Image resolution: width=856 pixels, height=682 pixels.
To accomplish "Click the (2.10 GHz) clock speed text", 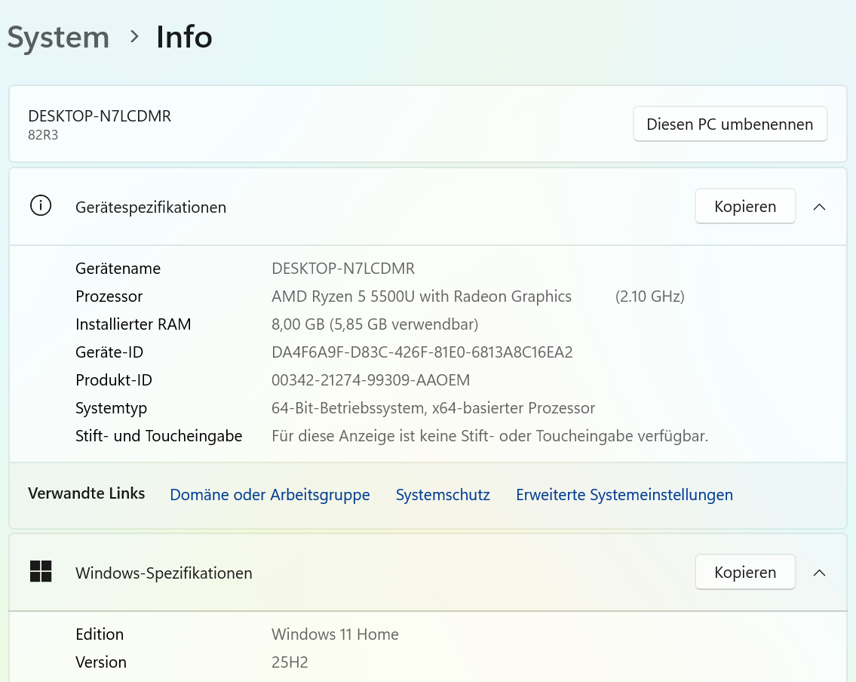I will 649,296.
